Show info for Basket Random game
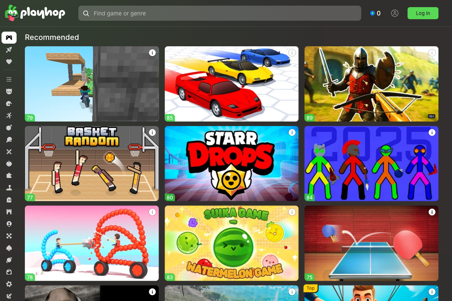The image size is (452, 301). (x=152, y=132)
